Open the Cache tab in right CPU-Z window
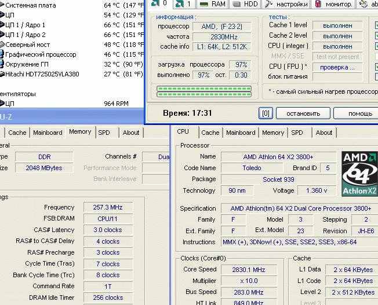Screen dimensions: 378x305 click(x=210, y=133)
